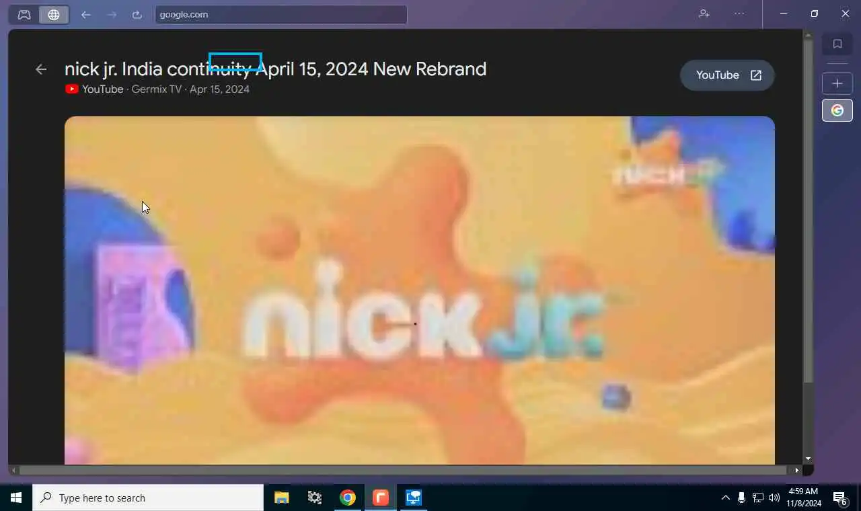Screen dimensions: 861x511
Task: Open Google Chrome from taskbar
Action: 348,498
